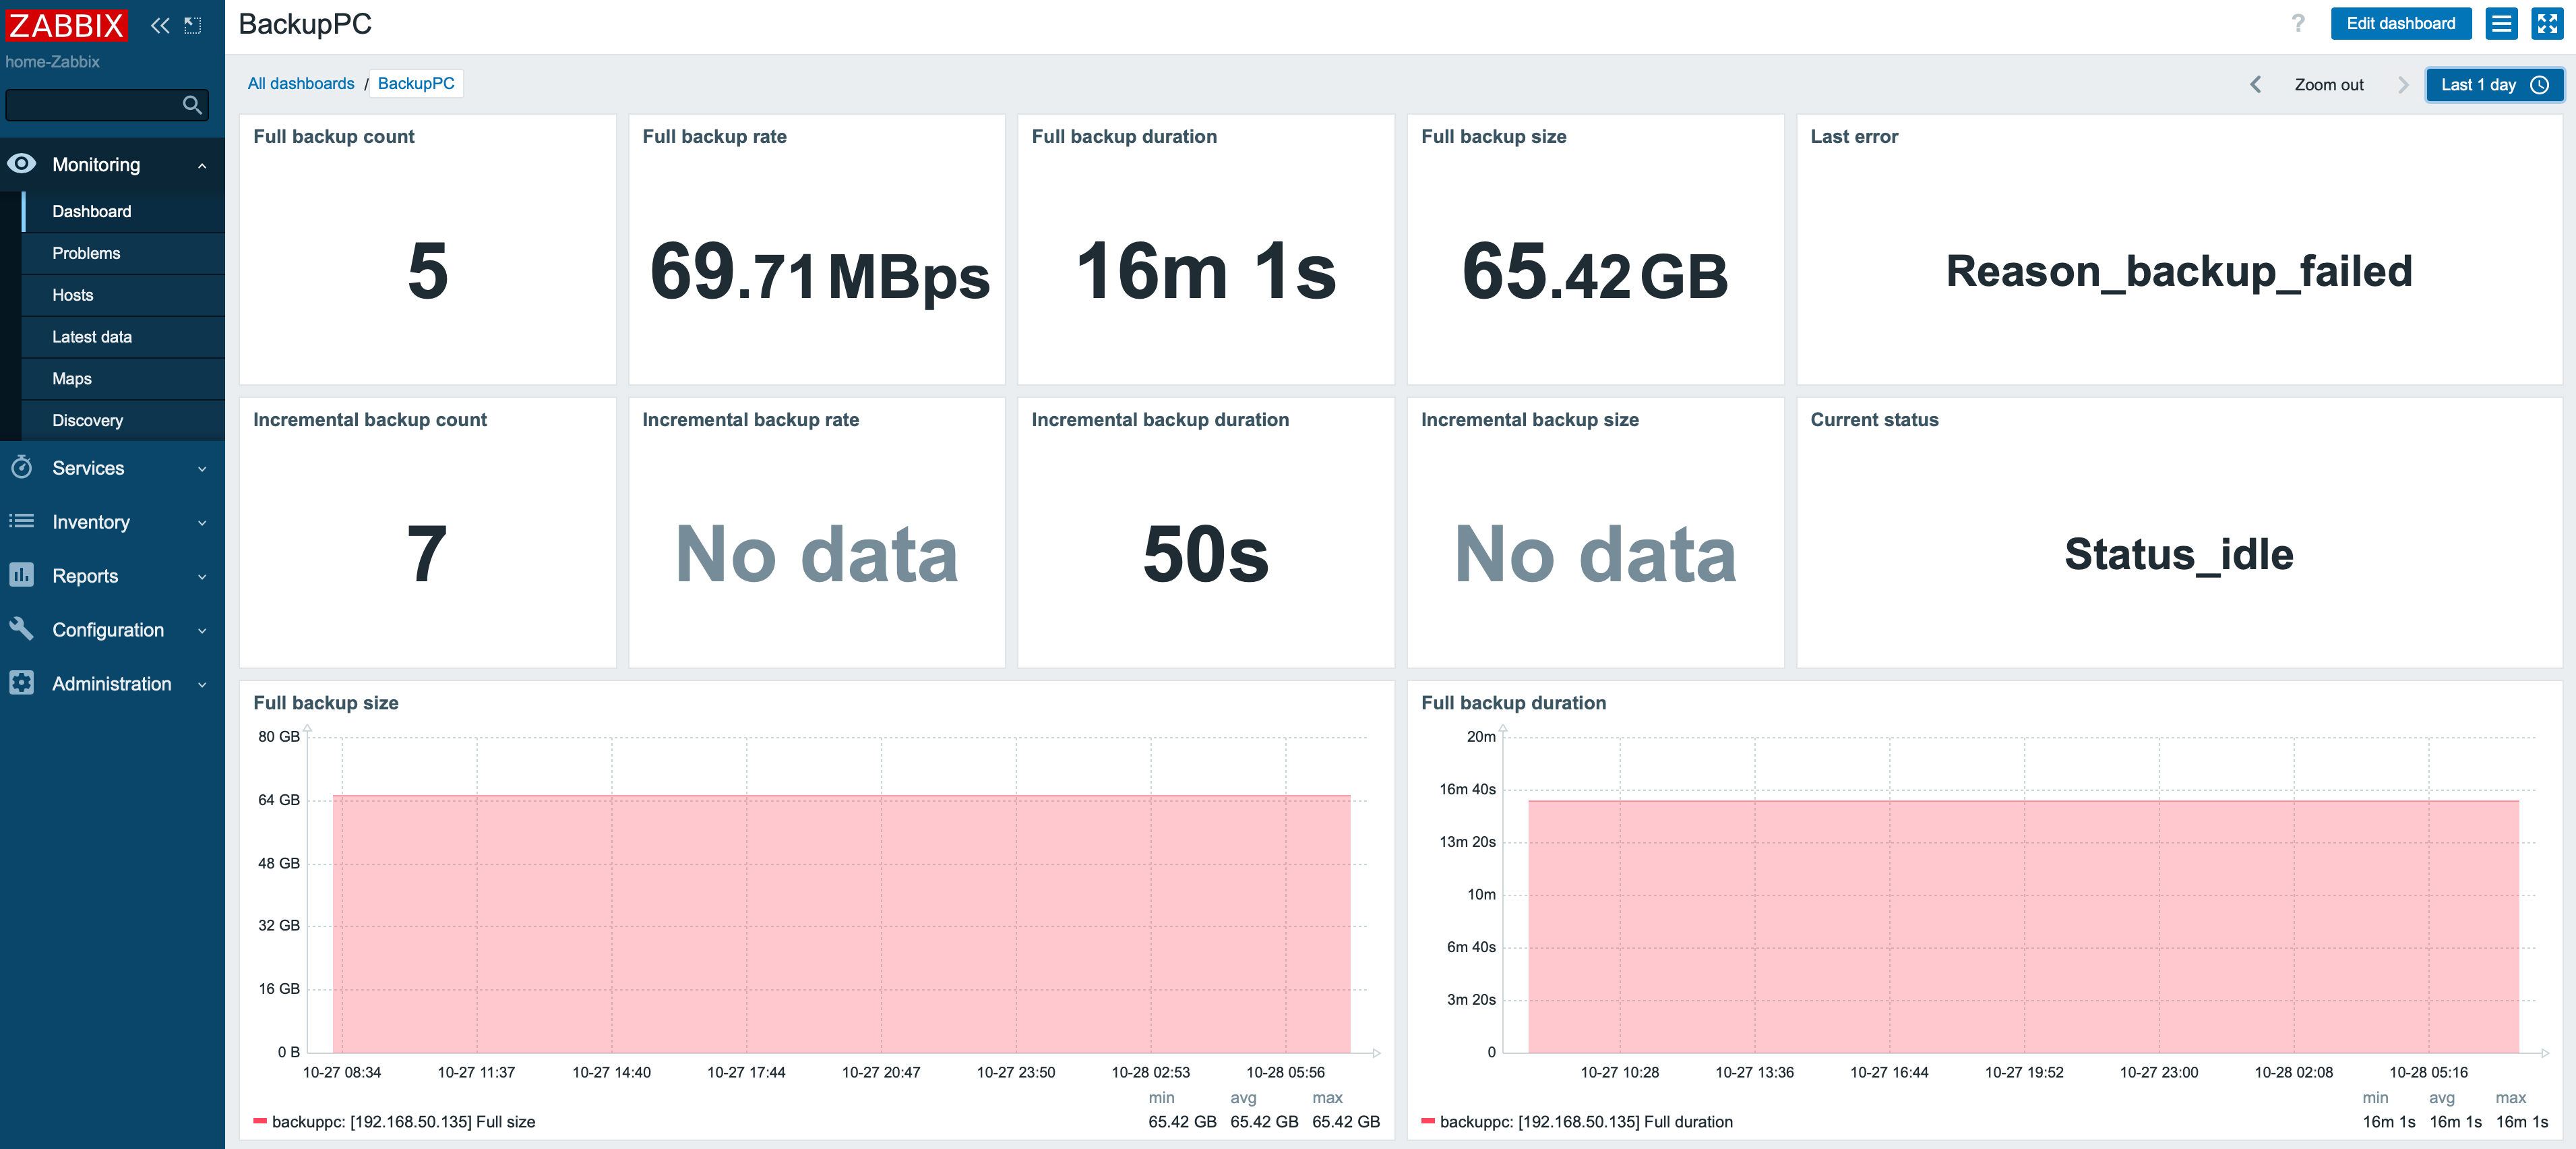Image resolution: width=2576 pixels, height=1149 pixels.
Task: Select the Services stopwatch icon
Action: click(21, 467)
